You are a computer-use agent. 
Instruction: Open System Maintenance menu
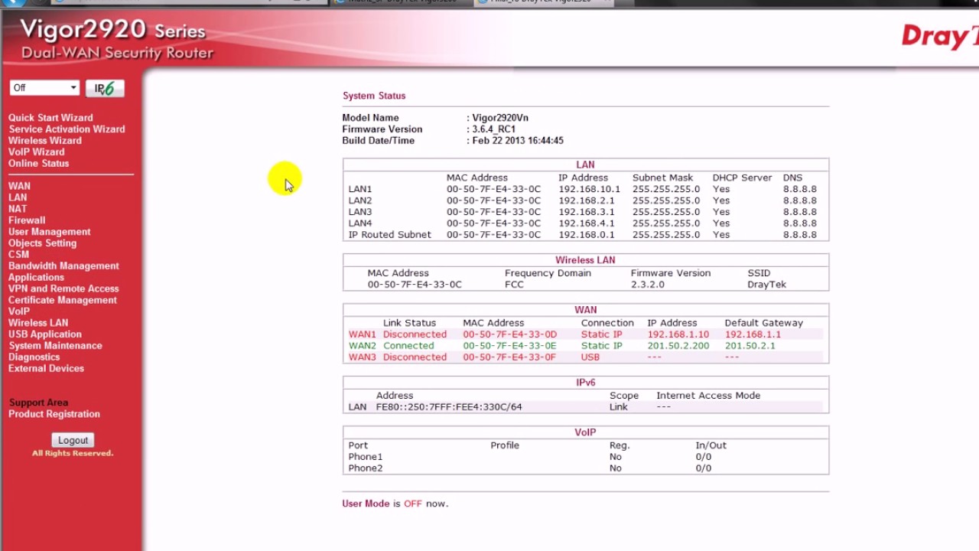coord(55,346)
